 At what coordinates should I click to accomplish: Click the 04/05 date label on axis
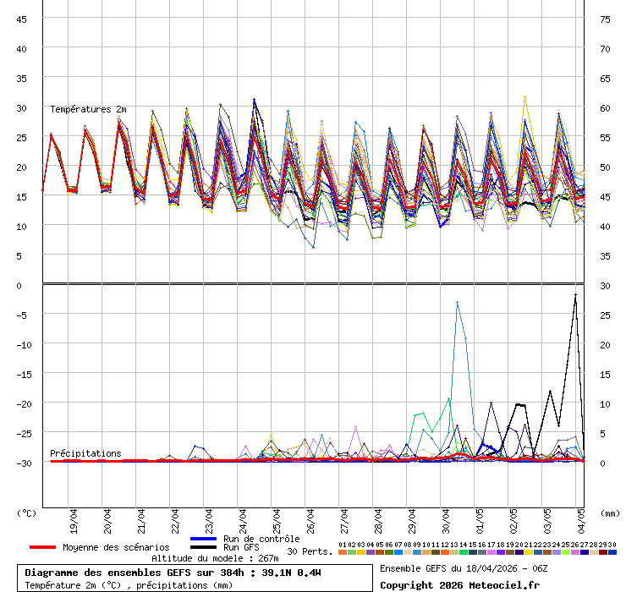[581, 517]
